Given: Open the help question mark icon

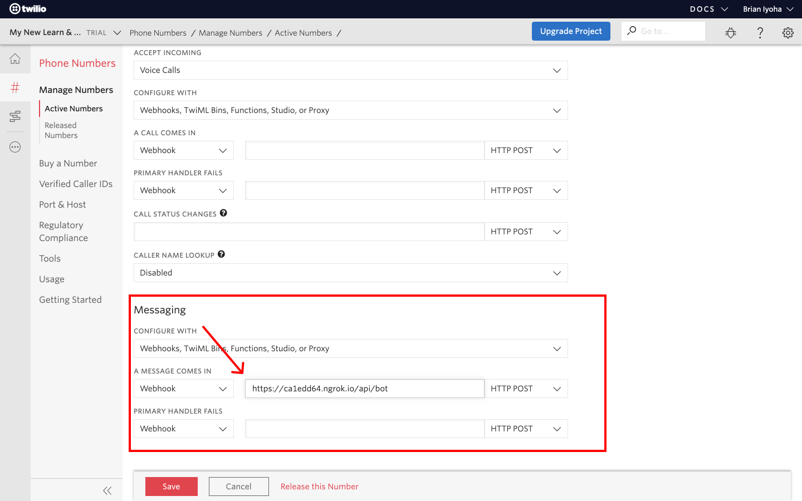Looking at the screenshot, I should [x=760, y=33].
